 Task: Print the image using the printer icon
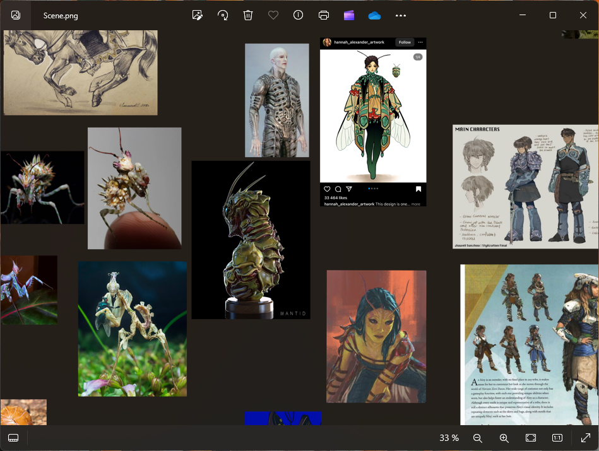(x=324, y=15)
